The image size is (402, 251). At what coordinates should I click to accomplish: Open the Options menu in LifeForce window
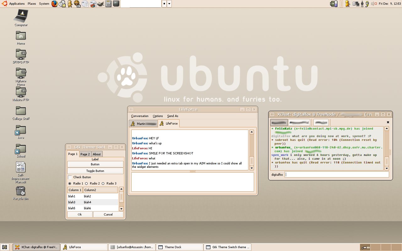click(158, 116)
